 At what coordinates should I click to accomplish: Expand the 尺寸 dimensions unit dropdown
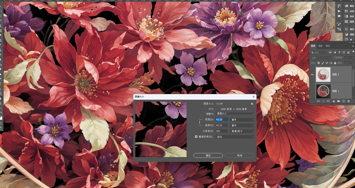pyautogui.click(x=217, y=109)
